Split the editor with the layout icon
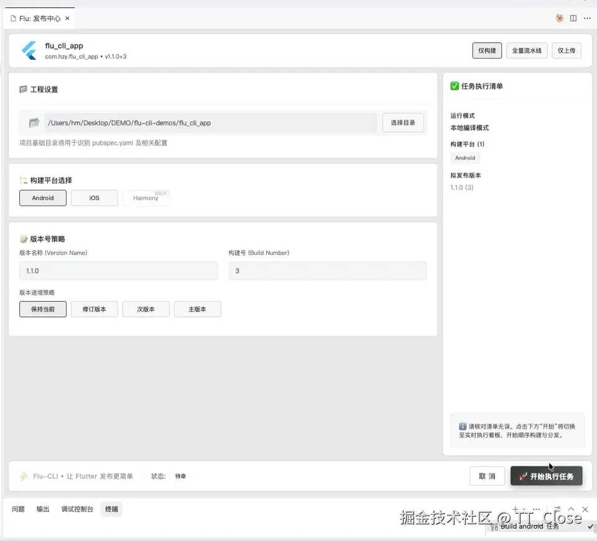 tap(573, 18)
